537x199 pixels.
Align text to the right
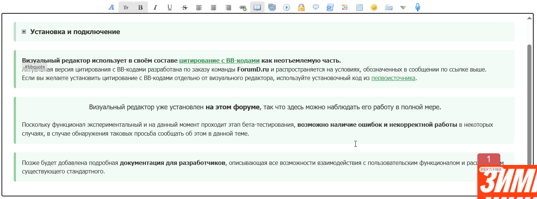tap(228, 7)
